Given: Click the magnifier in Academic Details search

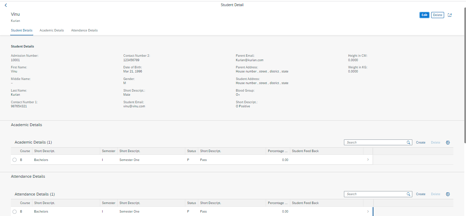Looking at the screenshot, I should click(x=408, y=142).
